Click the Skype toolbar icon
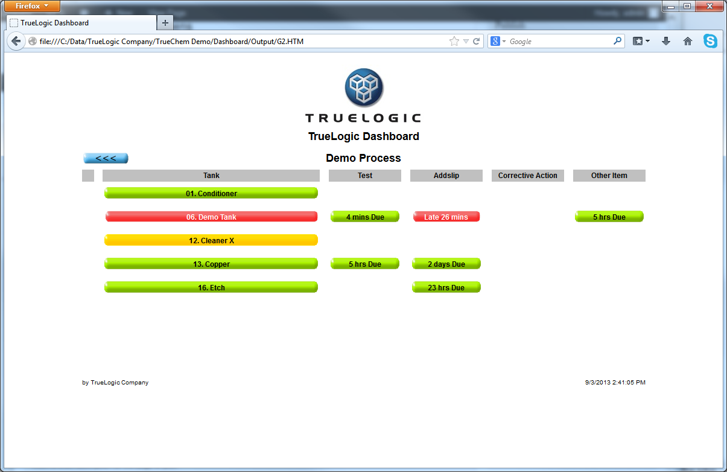Viewport: 727px width, 472px height. (710, 41)
